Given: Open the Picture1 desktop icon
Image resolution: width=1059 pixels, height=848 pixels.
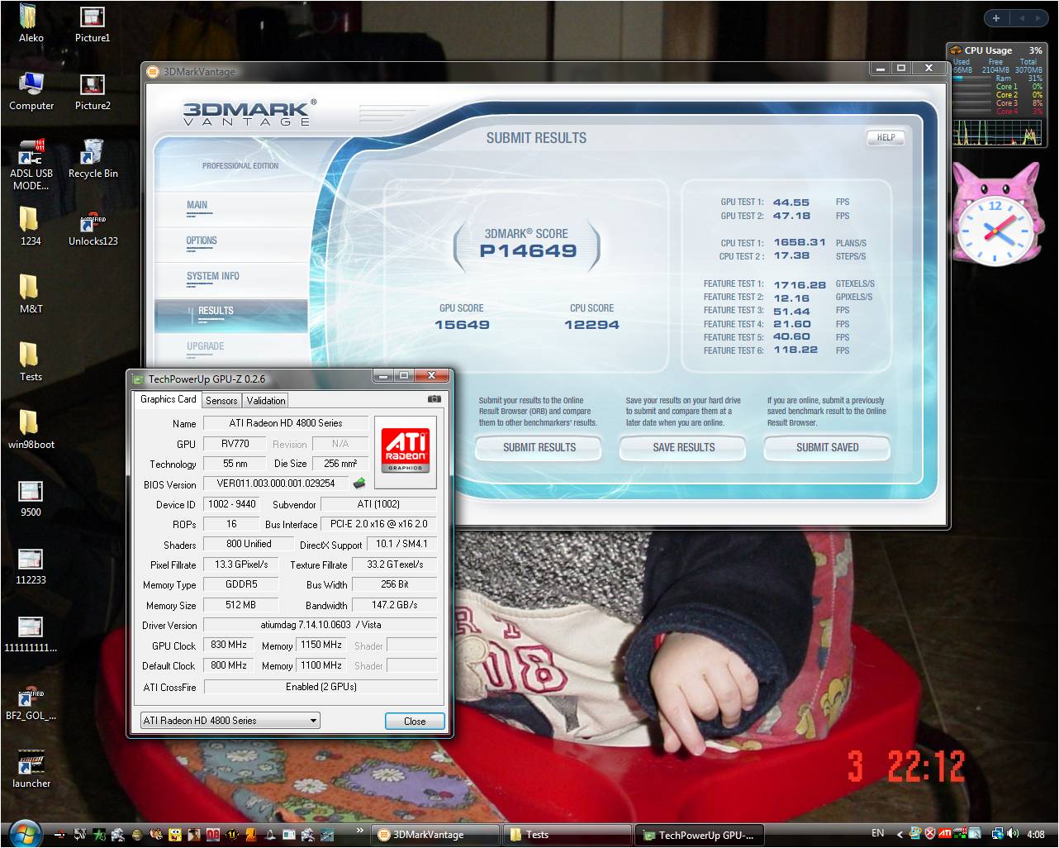Looking at the screenshot, I should tap(93, 23).
